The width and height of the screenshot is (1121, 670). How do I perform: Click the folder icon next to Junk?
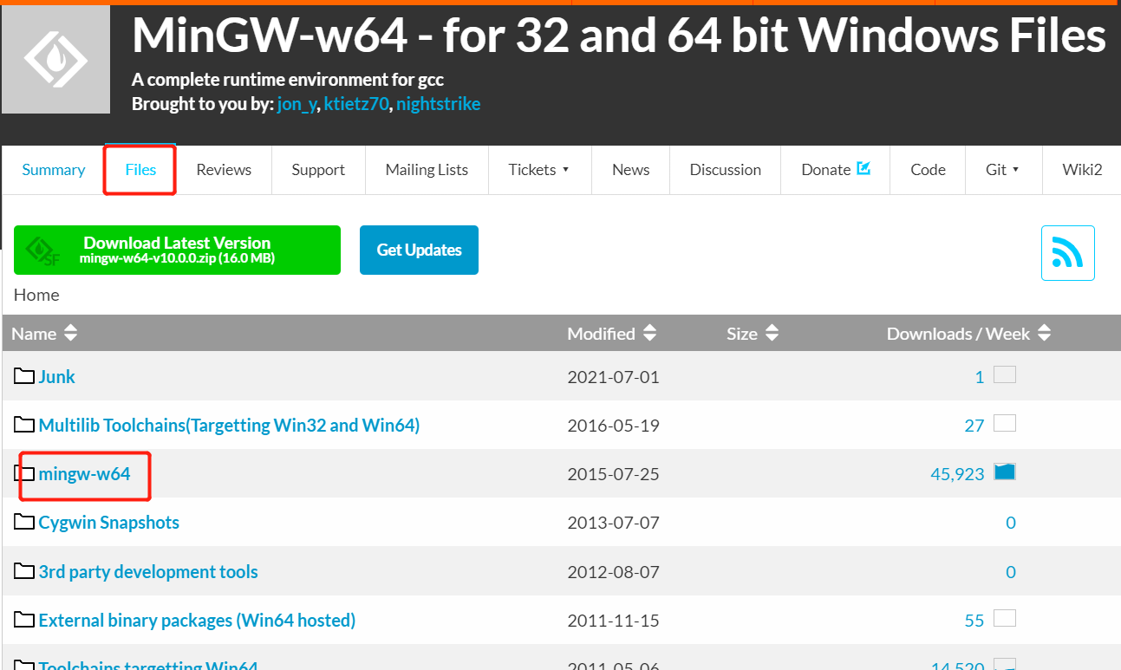24,376
